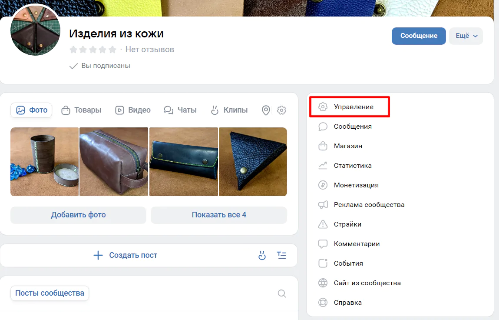Image resolution: width=499 pixels, height=320 pixels.
Task: Click the Статистика chart icon
Action: click(323, 165)
